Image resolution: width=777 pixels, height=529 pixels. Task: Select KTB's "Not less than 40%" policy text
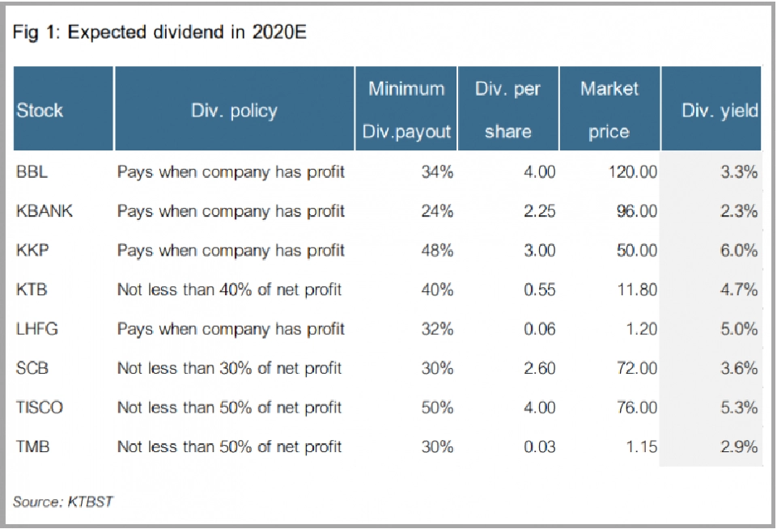coord(230,290)
